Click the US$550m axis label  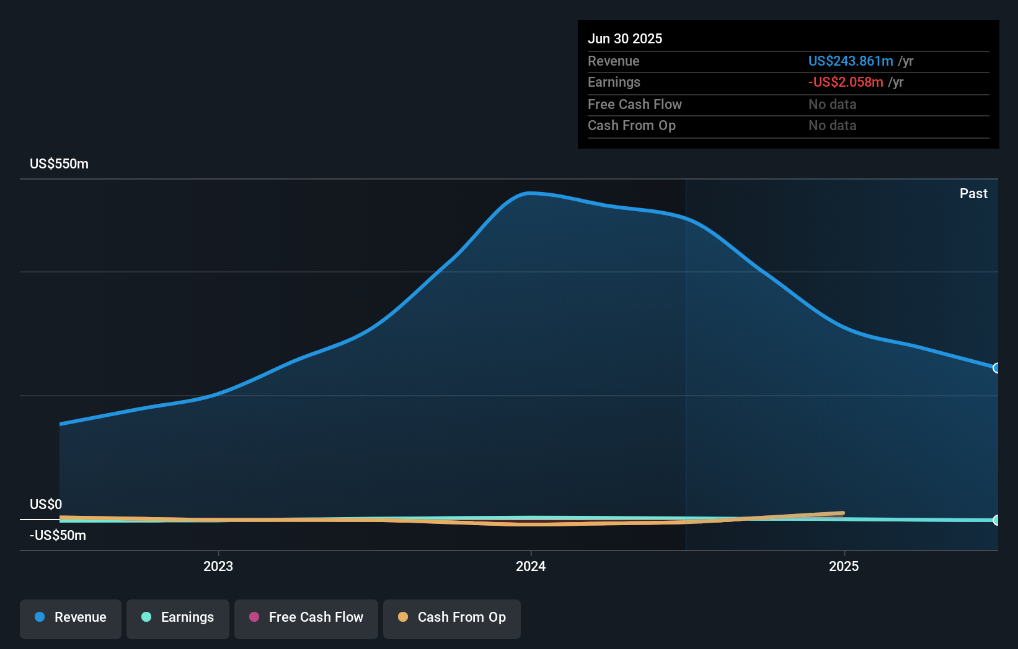coord(59,164)
